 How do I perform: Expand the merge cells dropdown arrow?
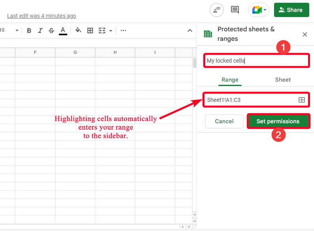[111, 31]
